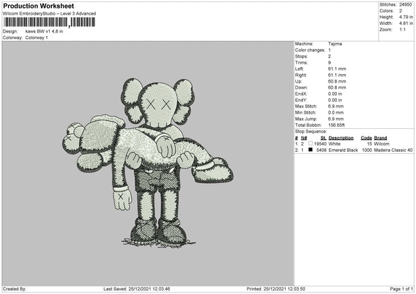Select the Stops value '2'
This screenshot has width=416, height=294.
click(x=329, y=56)
